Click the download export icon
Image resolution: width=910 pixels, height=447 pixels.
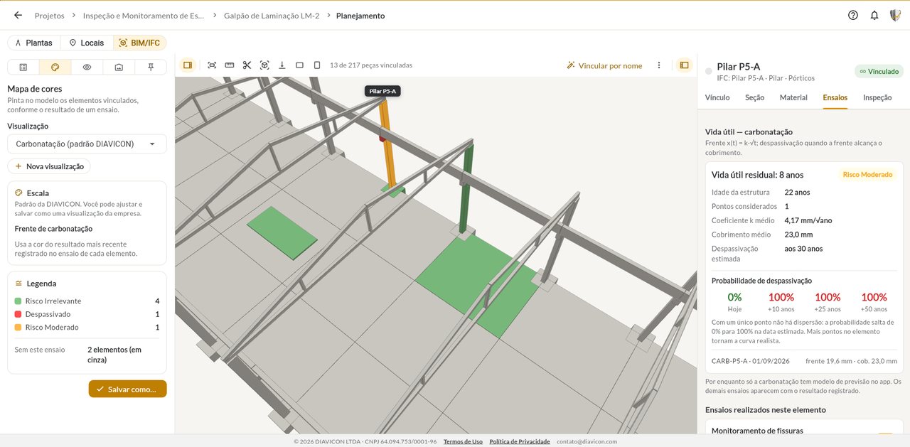[x=282, y=65]
